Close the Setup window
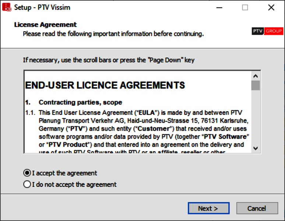The width and height of the screenshot is (285, 221). (x=271, y=7)
